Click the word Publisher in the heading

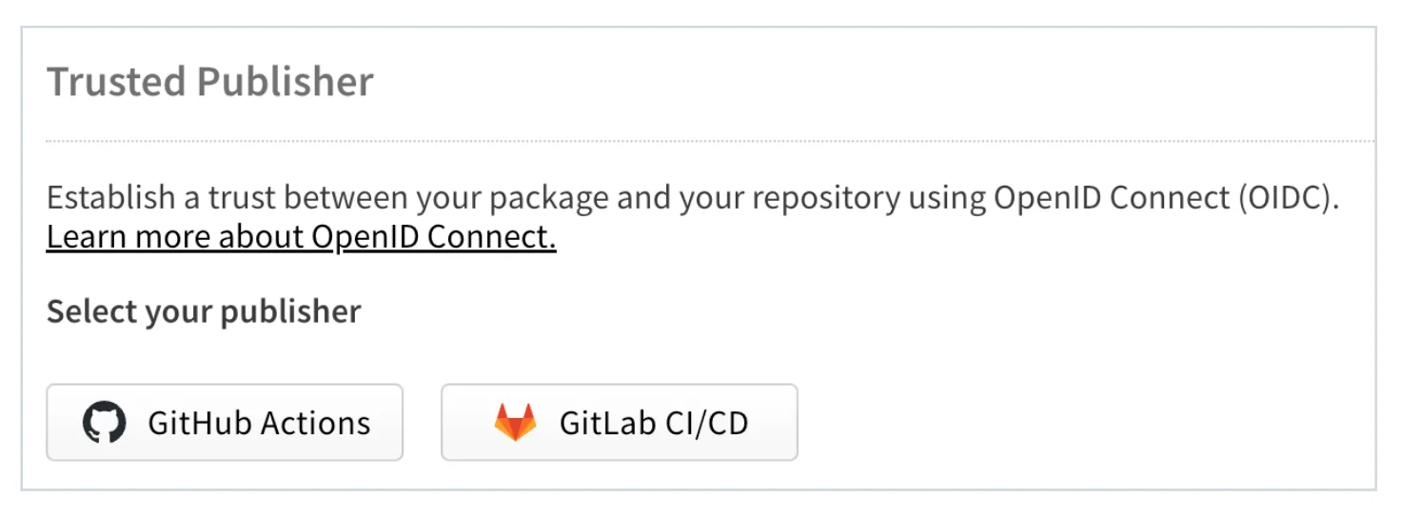click(x=285, y=82)
